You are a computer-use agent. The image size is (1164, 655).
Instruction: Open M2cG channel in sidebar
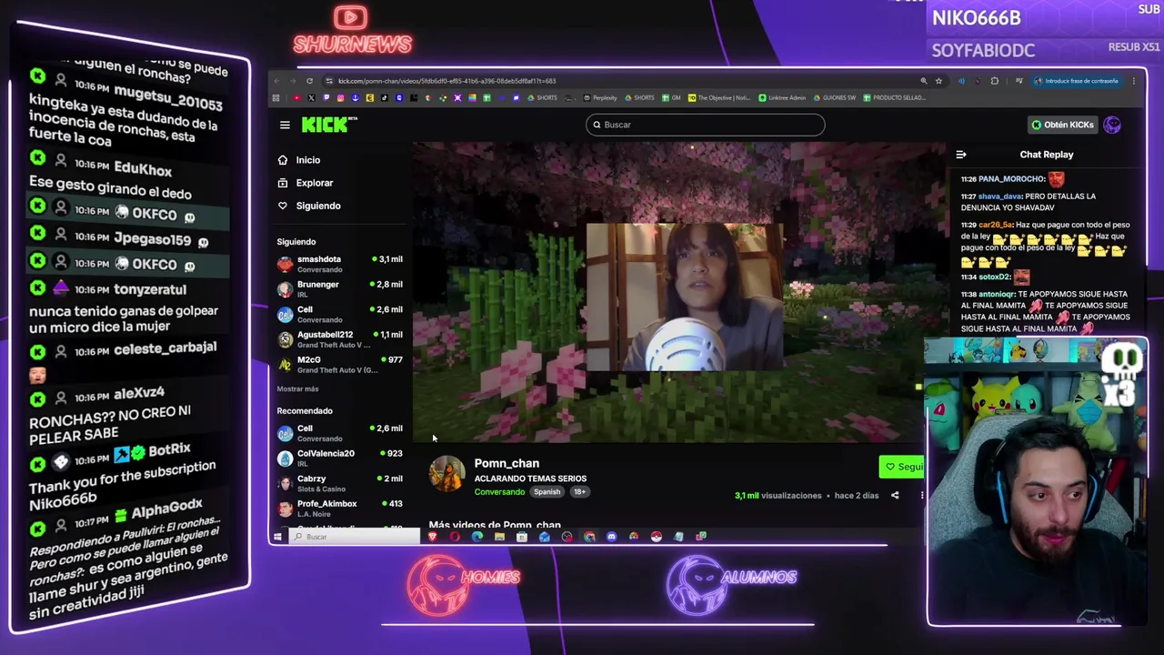pos(340,364)
